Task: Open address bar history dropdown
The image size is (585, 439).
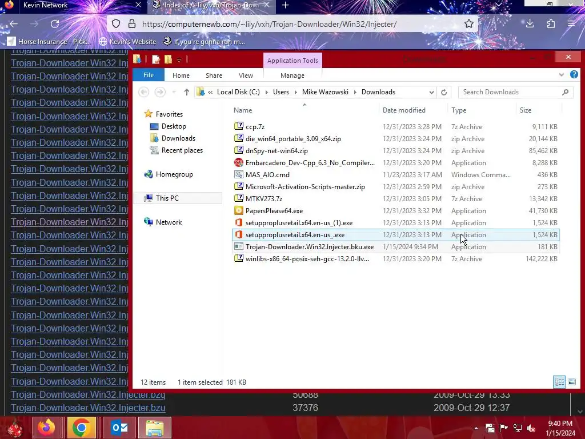Action: [431, 92]
